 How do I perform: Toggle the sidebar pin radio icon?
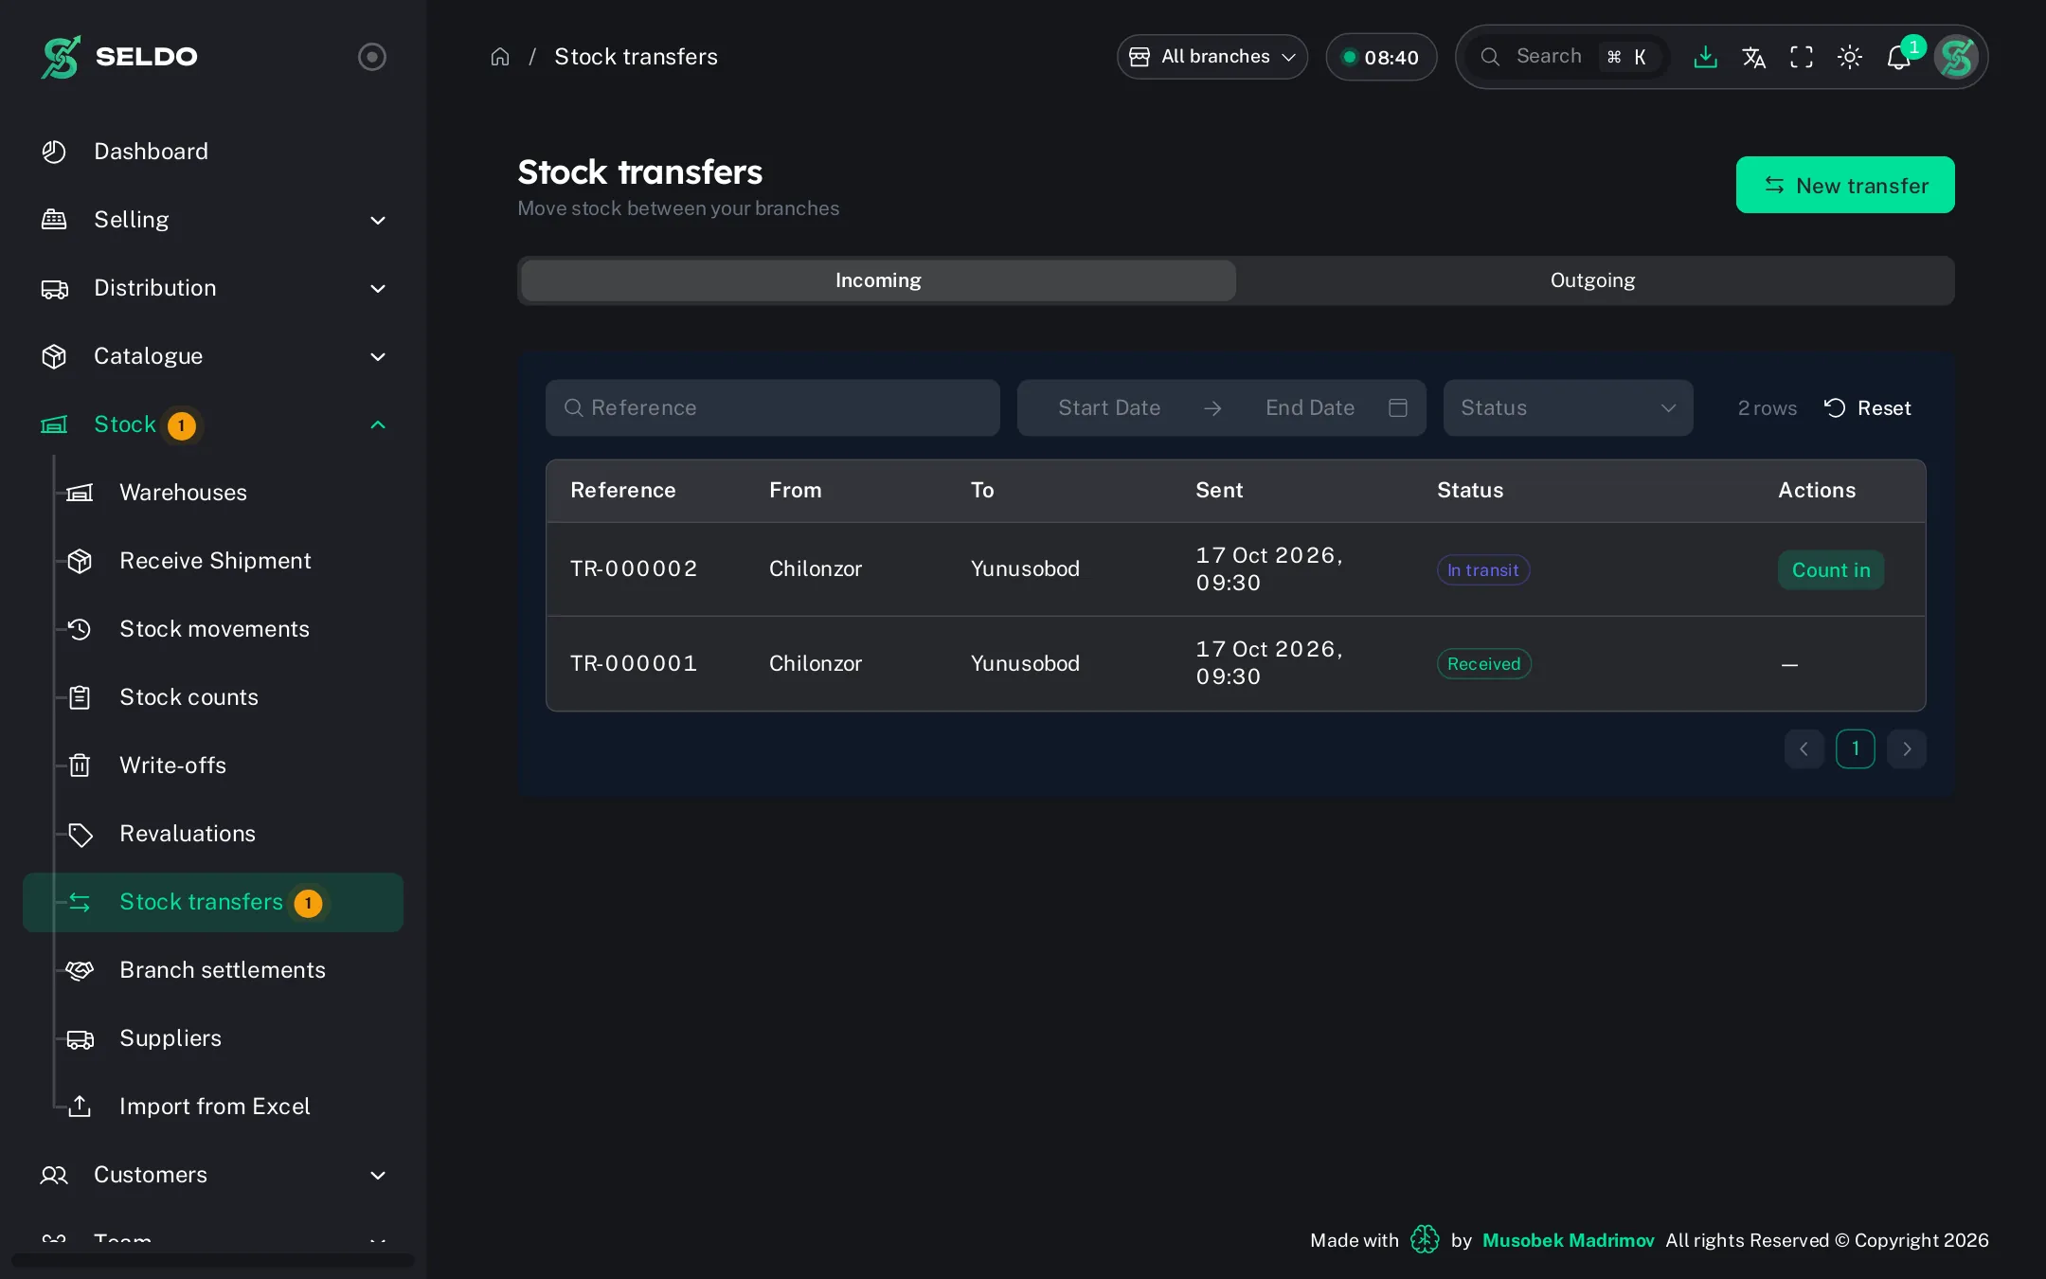click(x=372, y=57)
